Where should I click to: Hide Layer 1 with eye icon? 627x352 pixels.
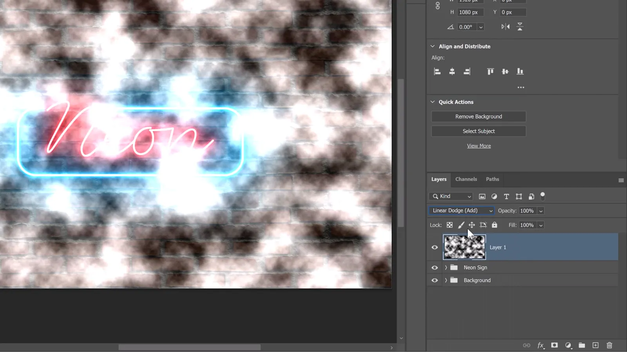(x=435, y=247)
